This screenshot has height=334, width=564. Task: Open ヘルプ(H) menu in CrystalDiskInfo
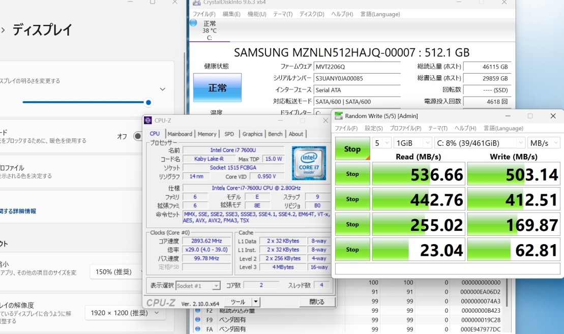click(342, 14)
